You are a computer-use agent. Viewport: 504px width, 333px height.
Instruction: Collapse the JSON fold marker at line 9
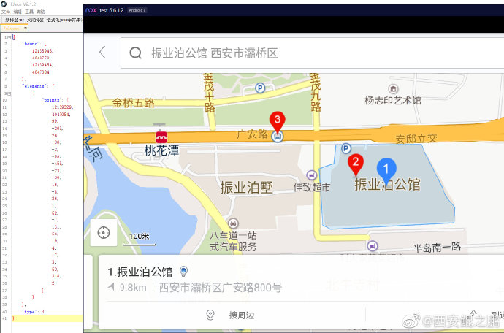9,93
